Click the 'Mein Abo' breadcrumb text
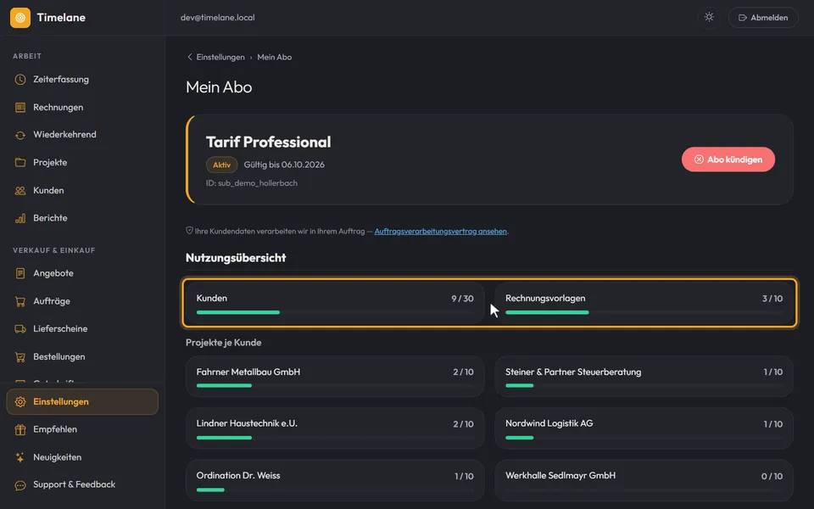 (275, 57)
